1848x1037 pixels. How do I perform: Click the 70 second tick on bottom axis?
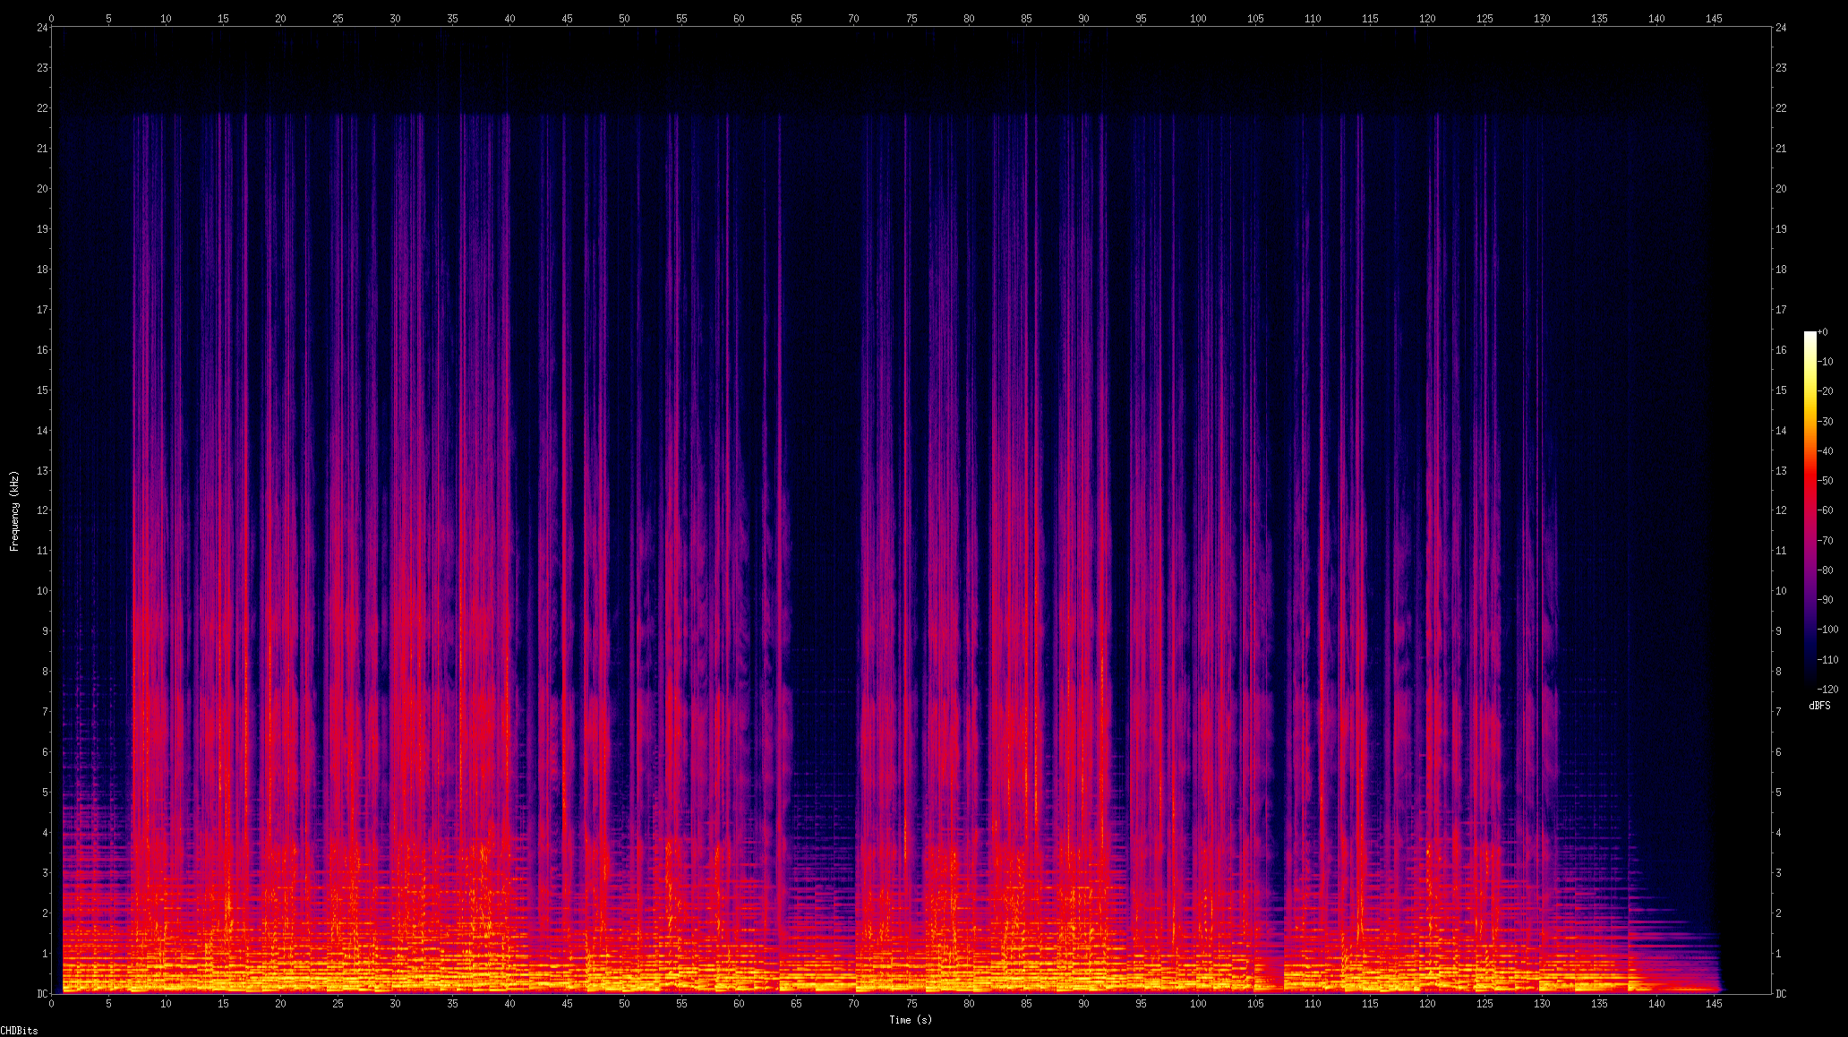tap(853, 1004)
